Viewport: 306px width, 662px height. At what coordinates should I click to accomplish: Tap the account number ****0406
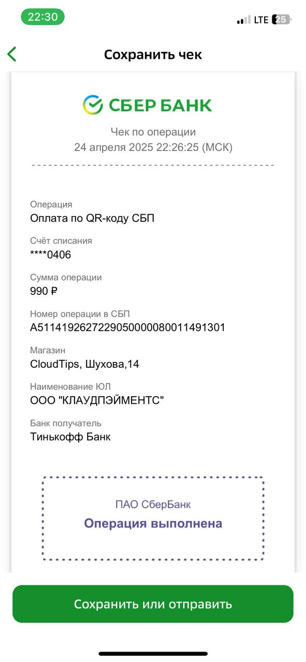click(50, 254)
